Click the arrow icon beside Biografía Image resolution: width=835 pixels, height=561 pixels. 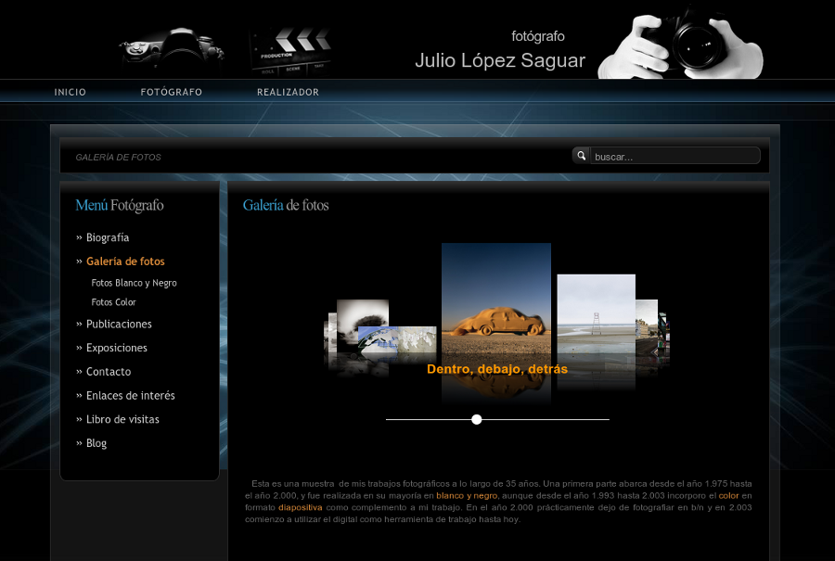click(x=78, y=237)
